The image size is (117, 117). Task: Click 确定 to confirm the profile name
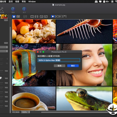pyautogui.click(x=73, y=66)
